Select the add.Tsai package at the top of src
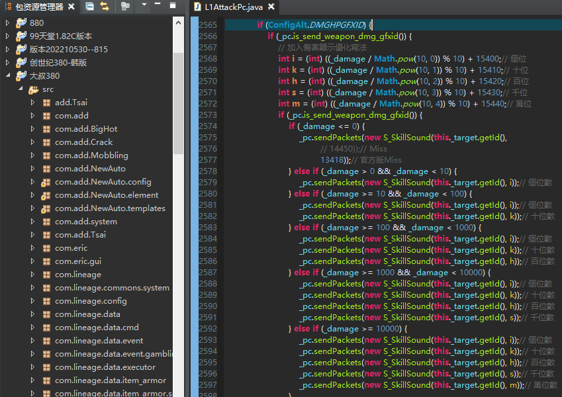The width and height of the screenshot is (562, 397). 71,103
